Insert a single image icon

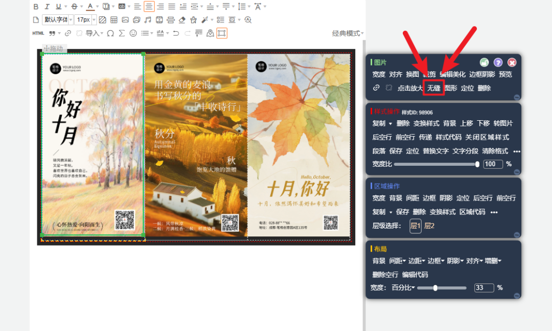pos(125,20)
